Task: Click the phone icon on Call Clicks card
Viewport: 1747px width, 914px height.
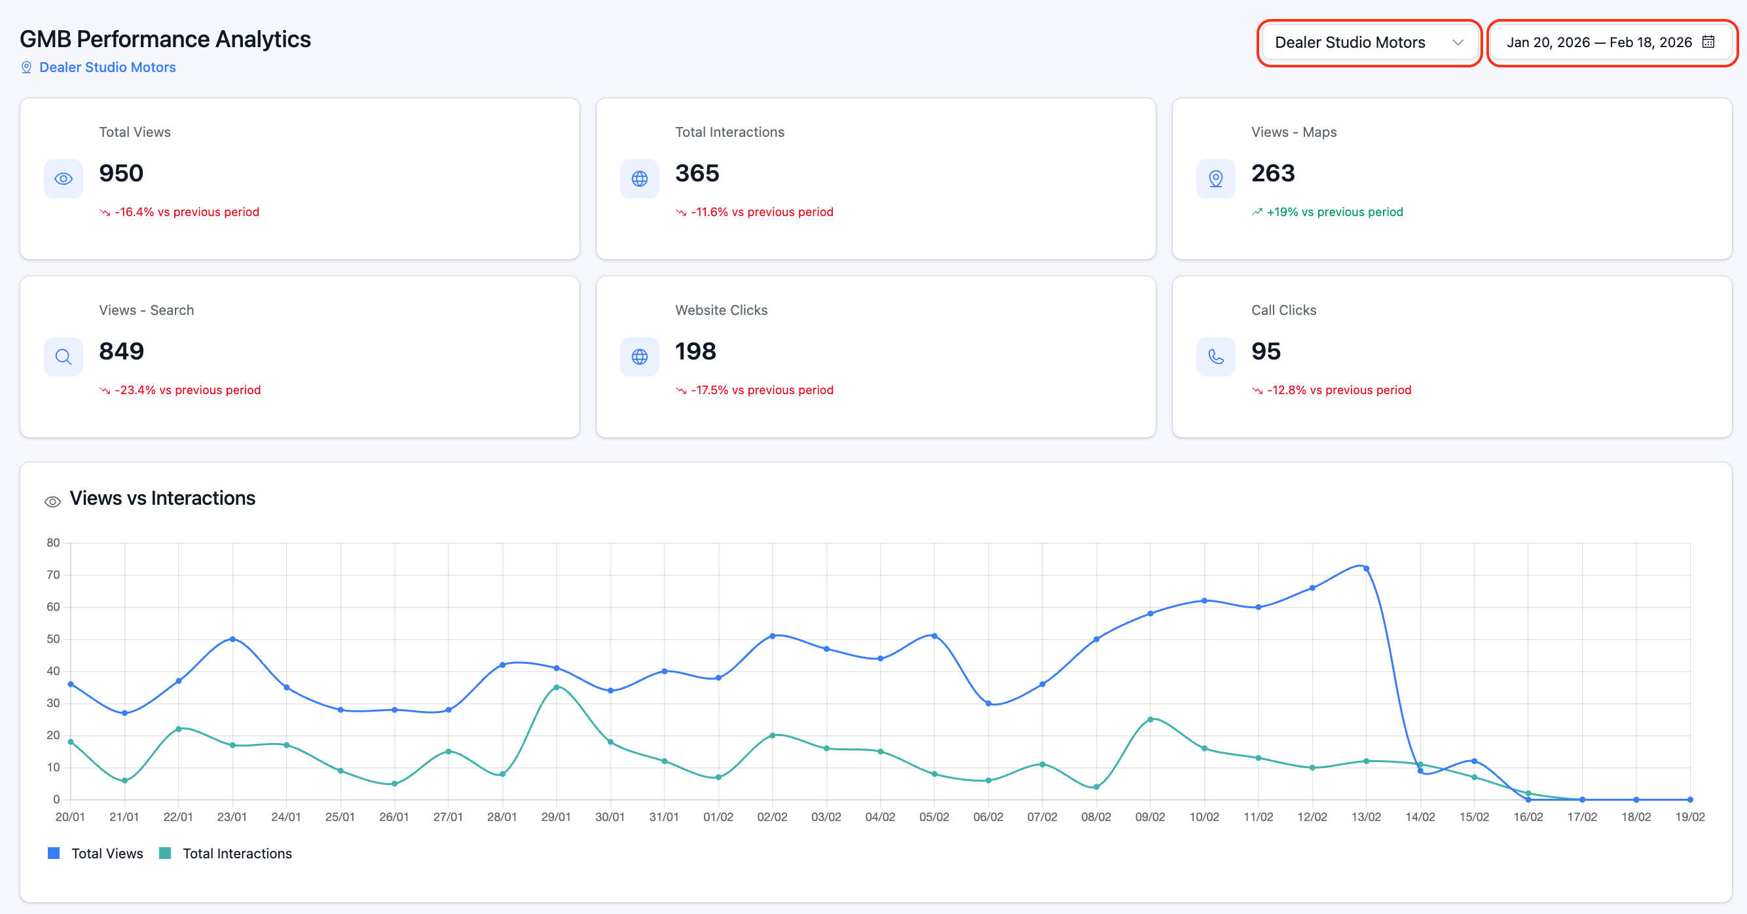Action: 1215,357
